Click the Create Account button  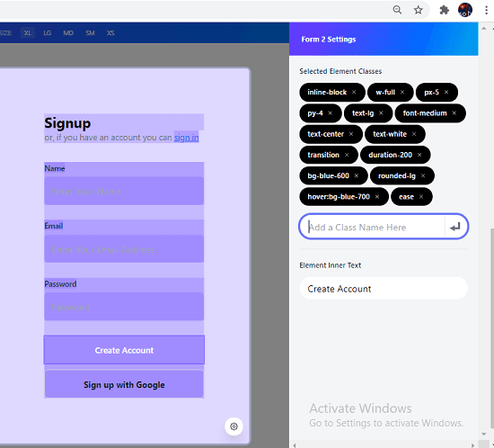click(x=124, y=350)
